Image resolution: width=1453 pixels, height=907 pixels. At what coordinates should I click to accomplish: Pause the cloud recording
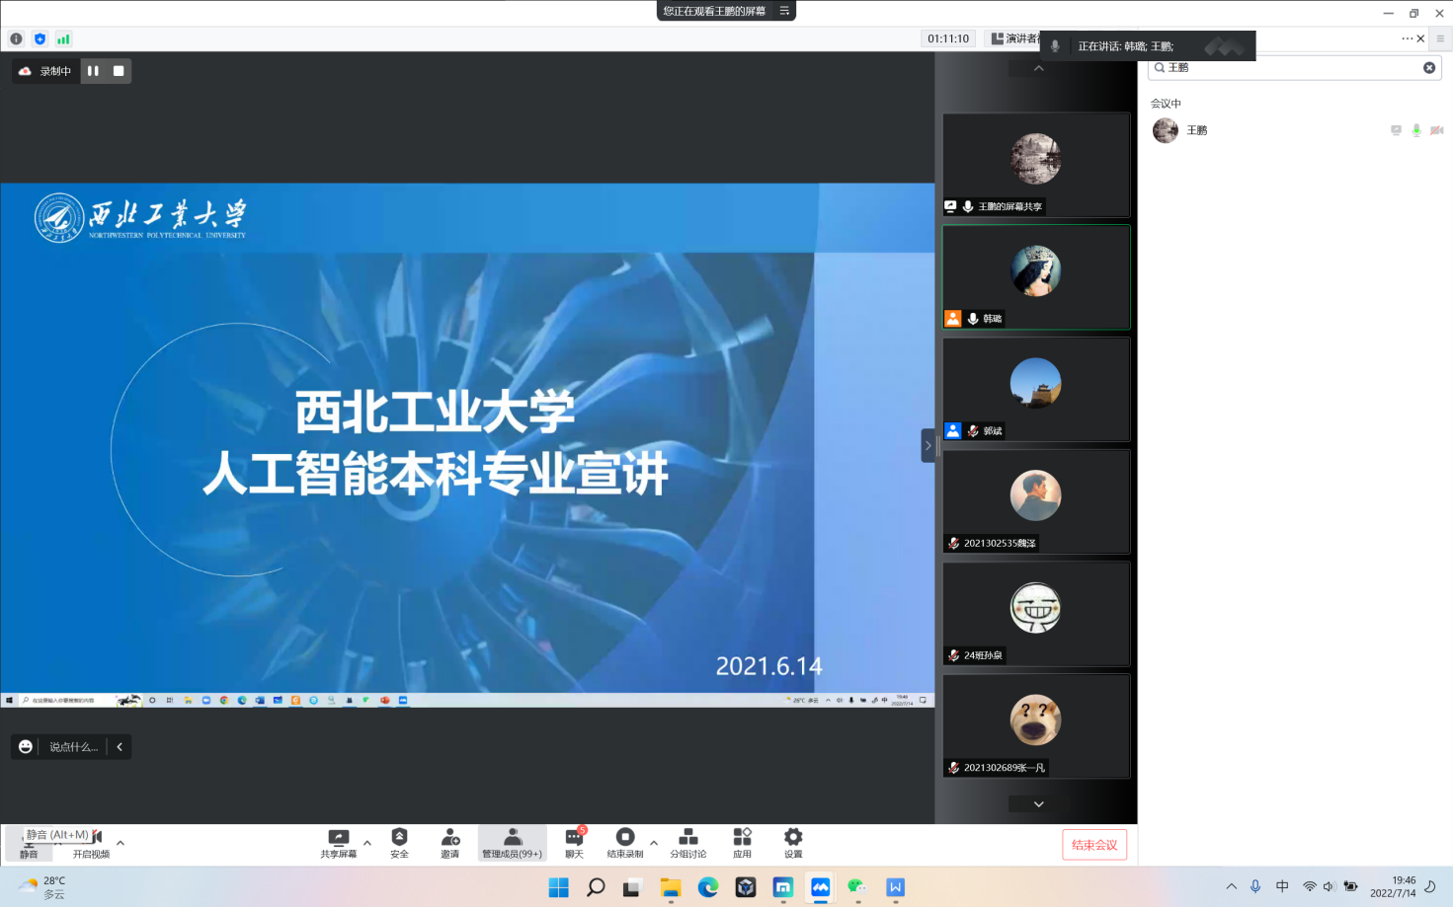(93, 71)
